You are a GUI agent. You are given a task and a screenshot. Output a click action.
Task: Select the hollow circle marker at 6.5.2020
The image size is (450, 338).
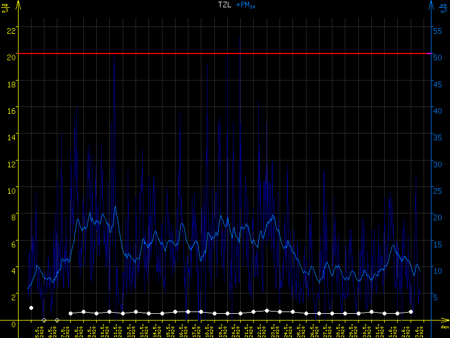coord(44,320)
